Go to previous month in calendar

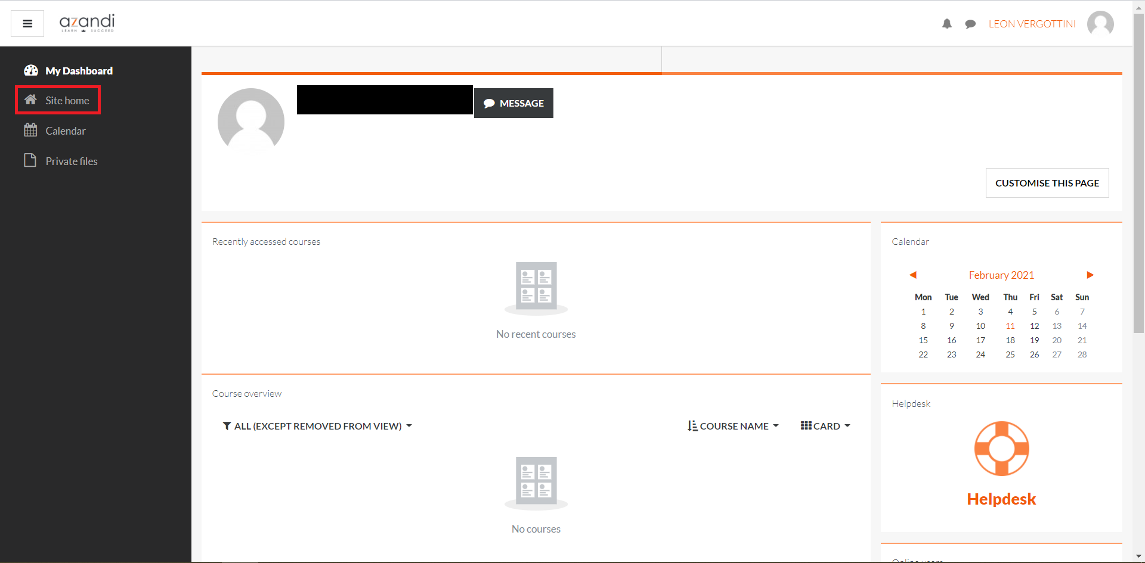[912, 275]
